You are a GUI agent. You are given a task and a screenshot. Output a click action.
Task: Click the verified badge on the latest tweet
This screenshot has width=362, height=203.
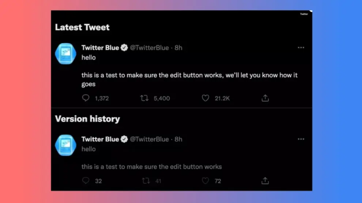coord(124,48)
